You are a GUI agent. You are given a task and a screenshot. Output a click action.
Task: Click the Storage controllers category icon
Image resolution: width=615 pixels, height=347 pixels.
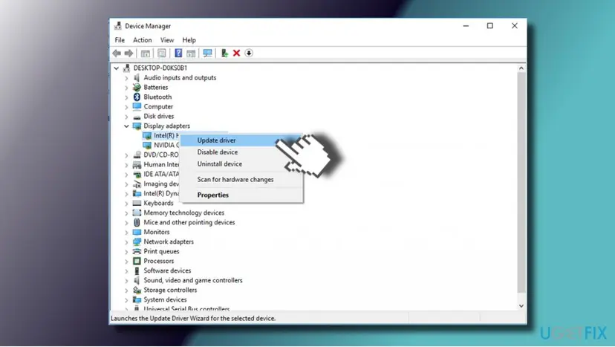point(137,290)
